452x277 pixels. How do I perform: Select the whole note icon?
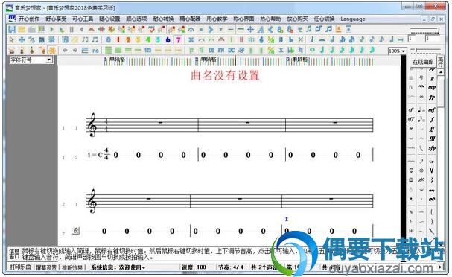[312, 50]
